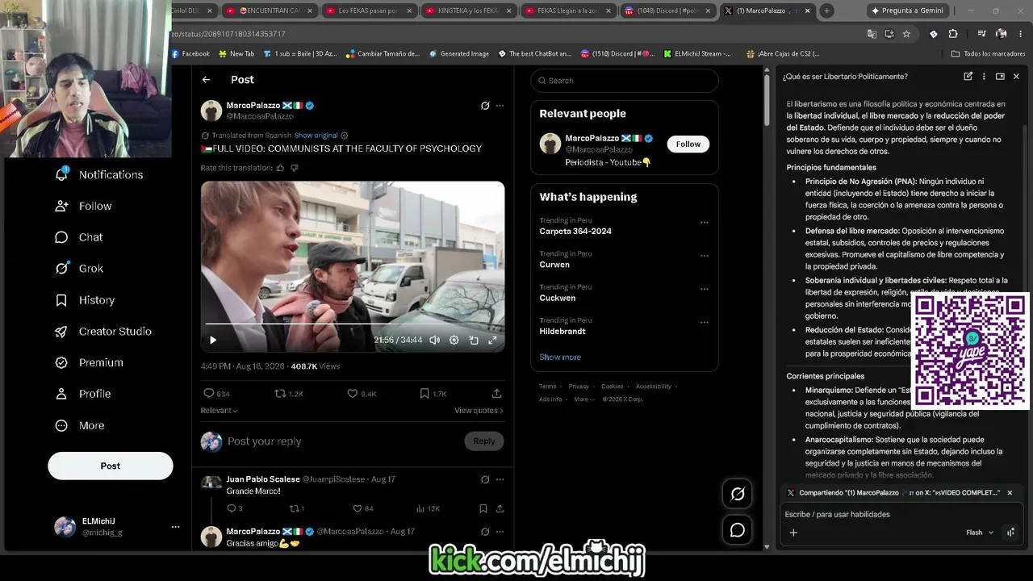
Task: Bookmark this page with star icon
Action: (x=906, y=34)
